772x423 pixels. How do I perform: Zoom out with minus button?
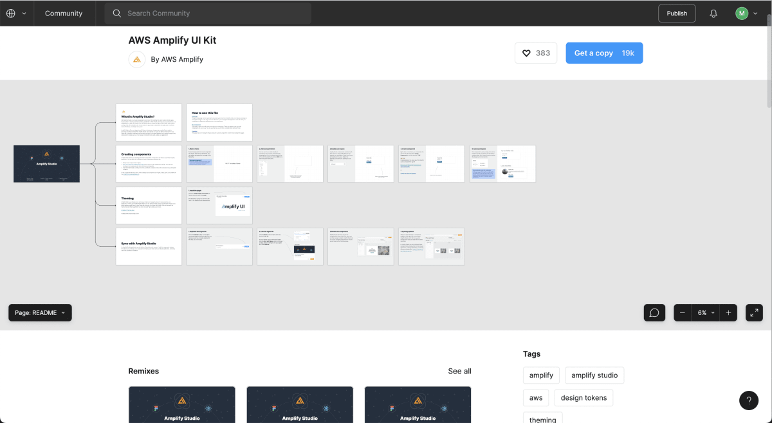click(683, 313)
